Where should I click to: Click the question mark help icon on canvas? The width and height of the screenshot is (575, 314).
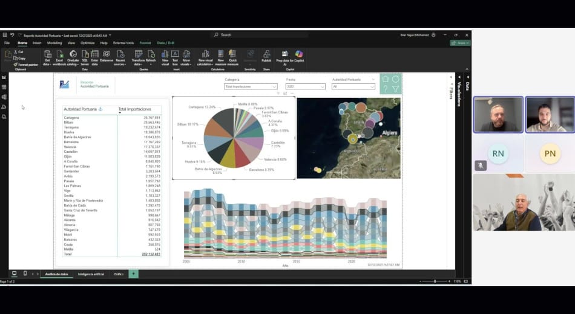coord(386,89)
